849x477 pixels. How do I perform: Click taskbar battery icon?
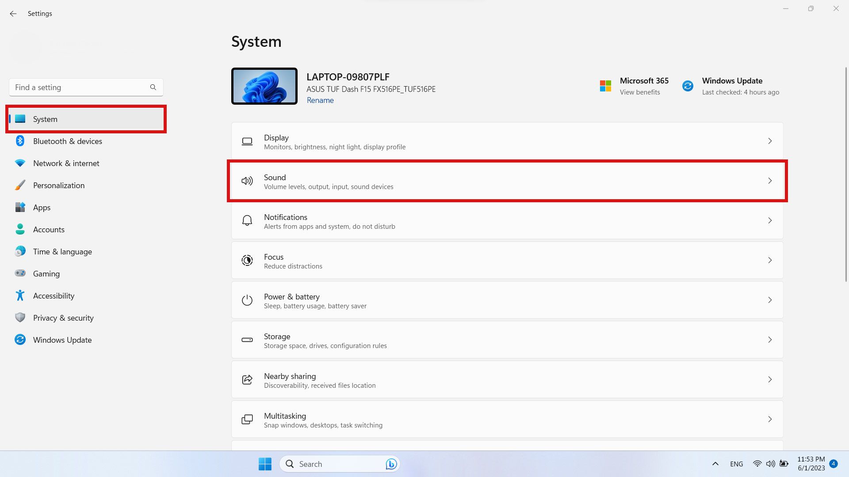tap(784, 464)
